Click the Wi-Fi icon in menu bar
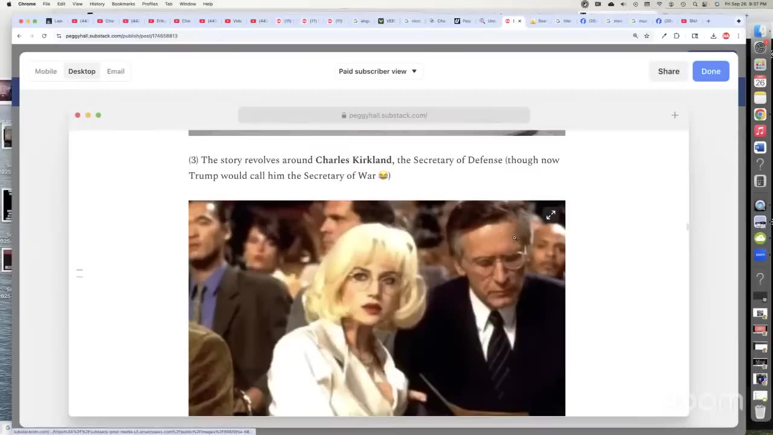Viewport: 773px width, 435px height. [x=659, y=4]
